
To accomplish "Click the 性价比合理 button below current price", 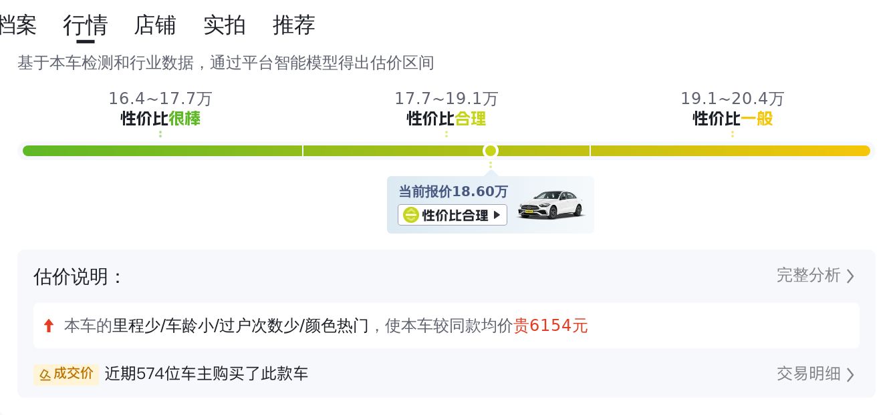I will click(453, 215).
